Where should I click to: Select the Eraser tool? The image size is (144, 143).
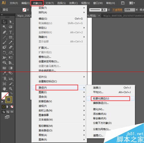11,47
